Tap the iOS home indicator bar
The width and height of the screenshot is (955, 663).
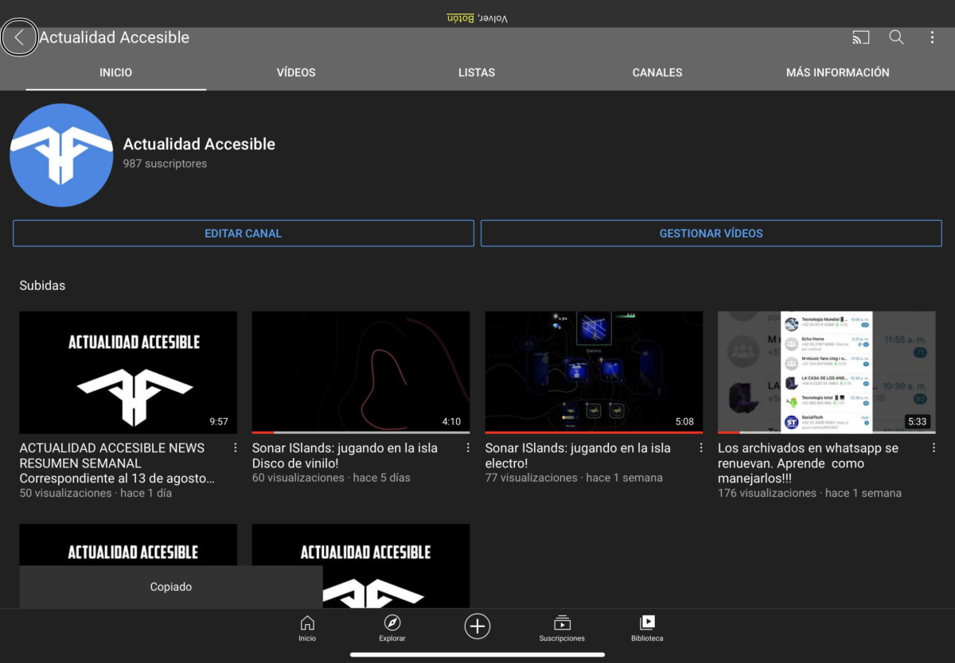(x=477, y=655)
